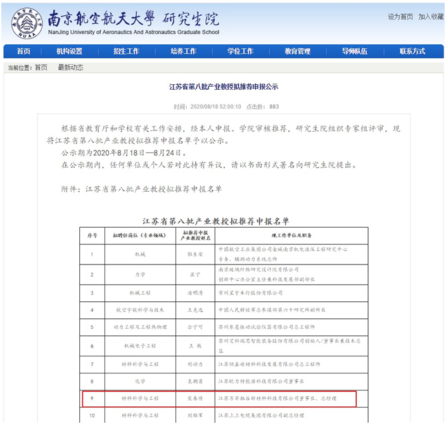Go to 联系方式 in the nav bar
The height and width of the screenshot is (424, 446).
point(412,51)
